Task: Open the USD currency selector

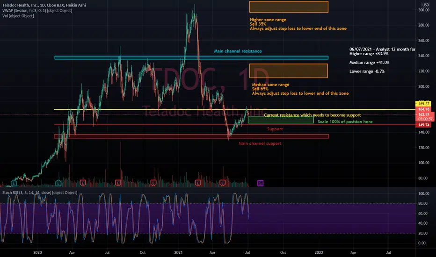Action: pos(426,5)
